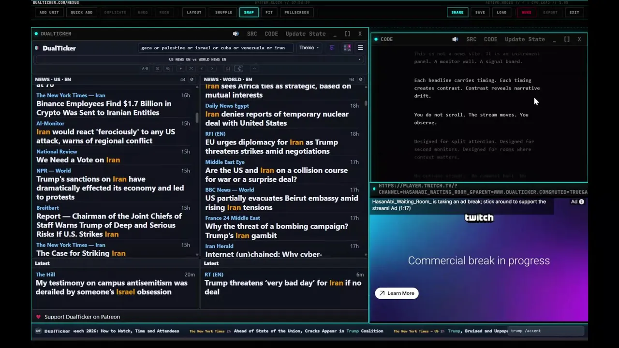Screen dimensions: 619x348
Task: Expand the US NEWS EN vs WORLD NEWS EN selector
Action: point(198,59)
